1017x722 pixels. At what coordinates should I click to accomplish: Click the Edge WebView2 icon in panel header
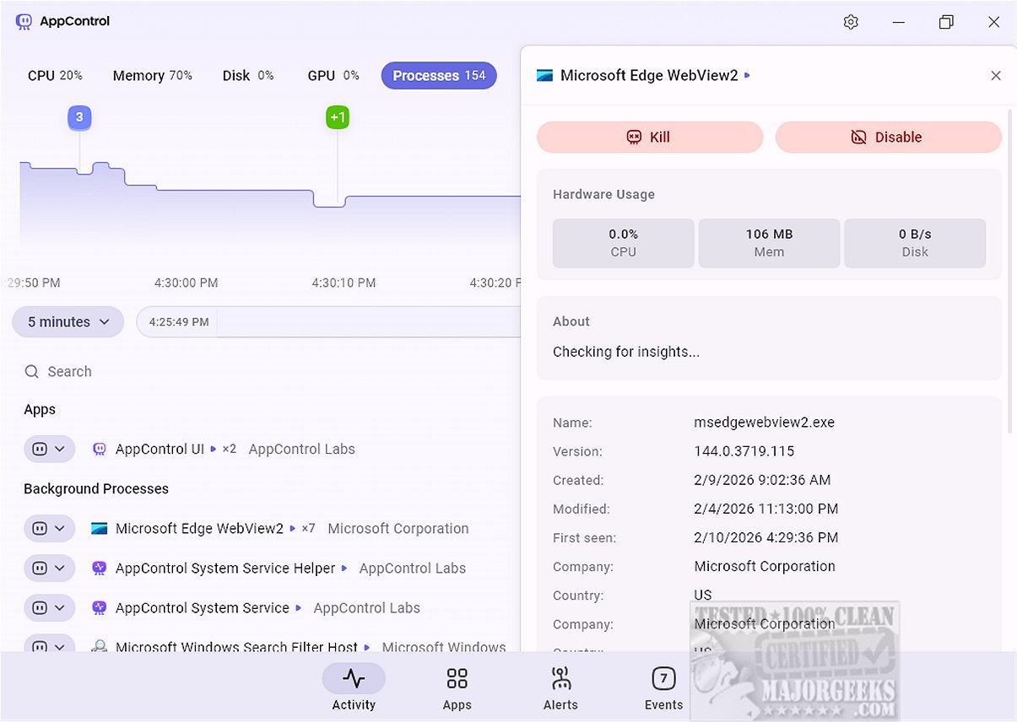544,75
